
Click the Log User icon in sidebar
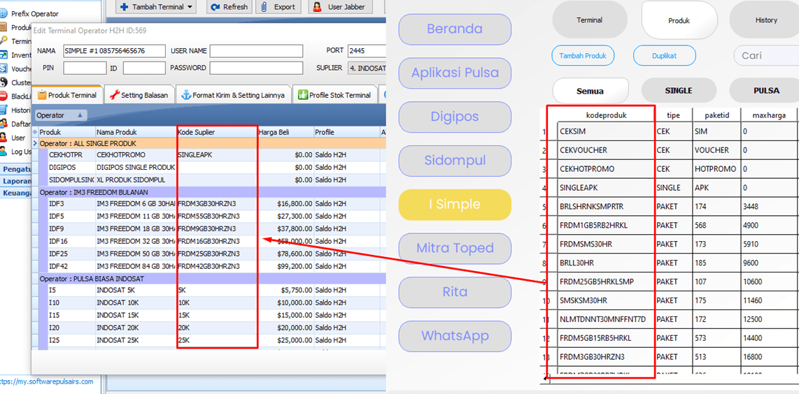[3, 152]
